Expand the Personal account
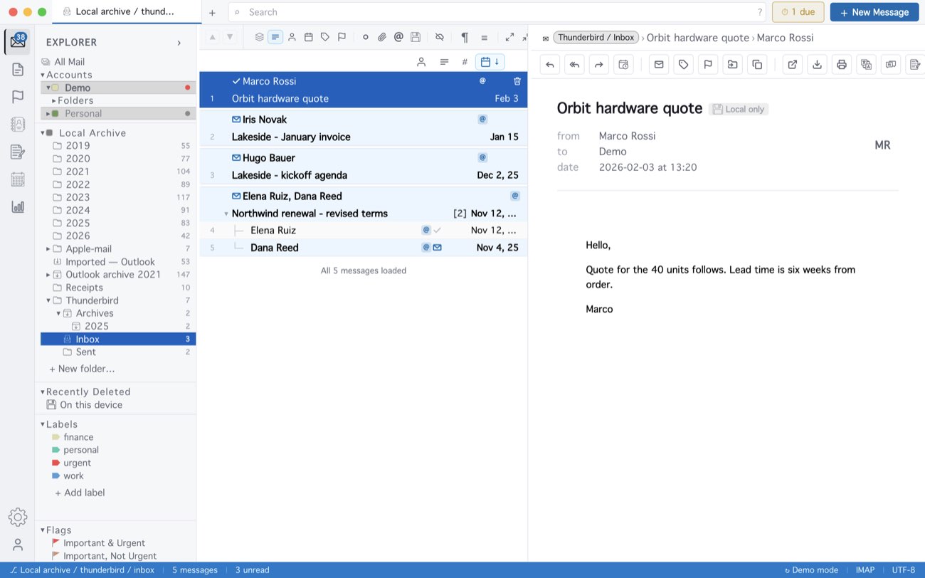 [48, 114]
